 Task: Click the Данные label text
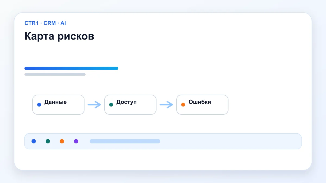pos(56,102)
